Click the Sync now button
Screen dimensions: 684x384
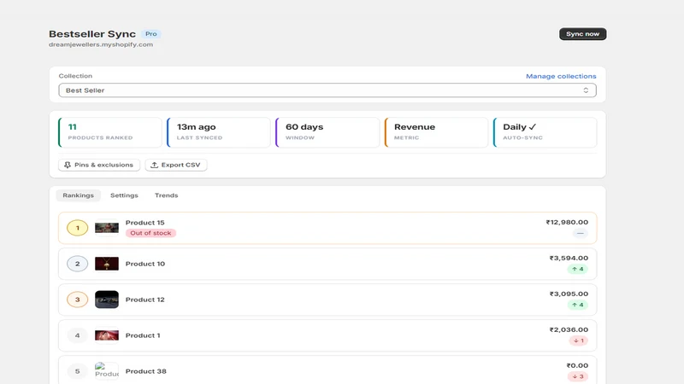click(582, 34)
